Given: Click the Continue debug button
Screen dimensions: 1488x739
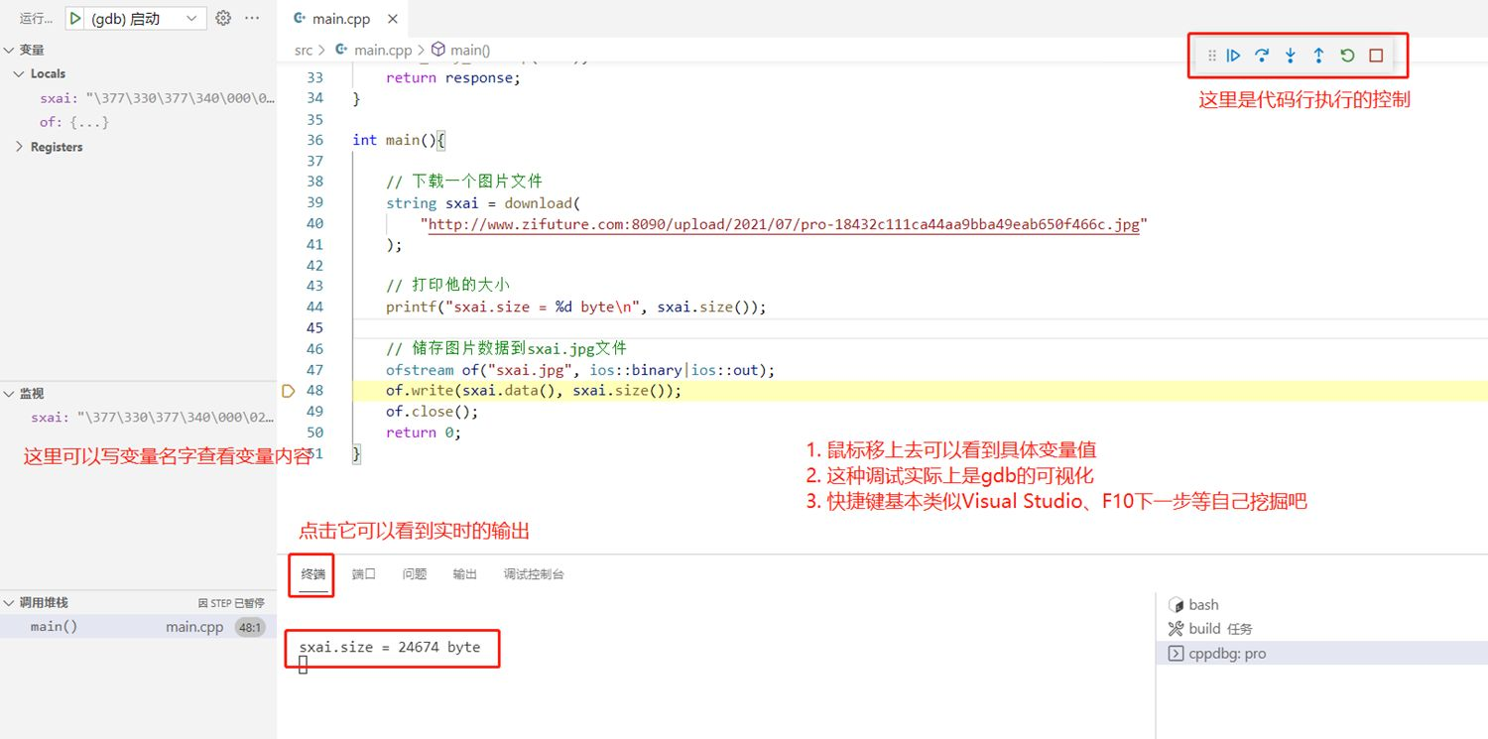Looking at the screenshot, I should click(1233, 56).
